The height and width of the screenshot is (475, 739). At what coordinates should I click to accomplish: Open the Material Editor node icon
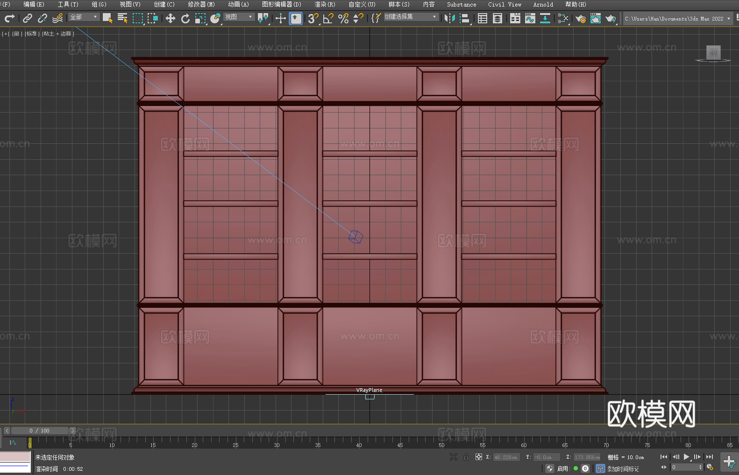click(x=563, y=18)
